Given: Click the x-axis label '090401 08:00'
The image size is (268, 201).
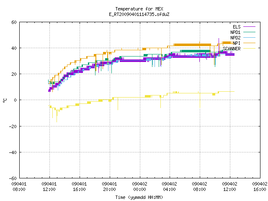Looking at the screenshot, I should (19, 187).
